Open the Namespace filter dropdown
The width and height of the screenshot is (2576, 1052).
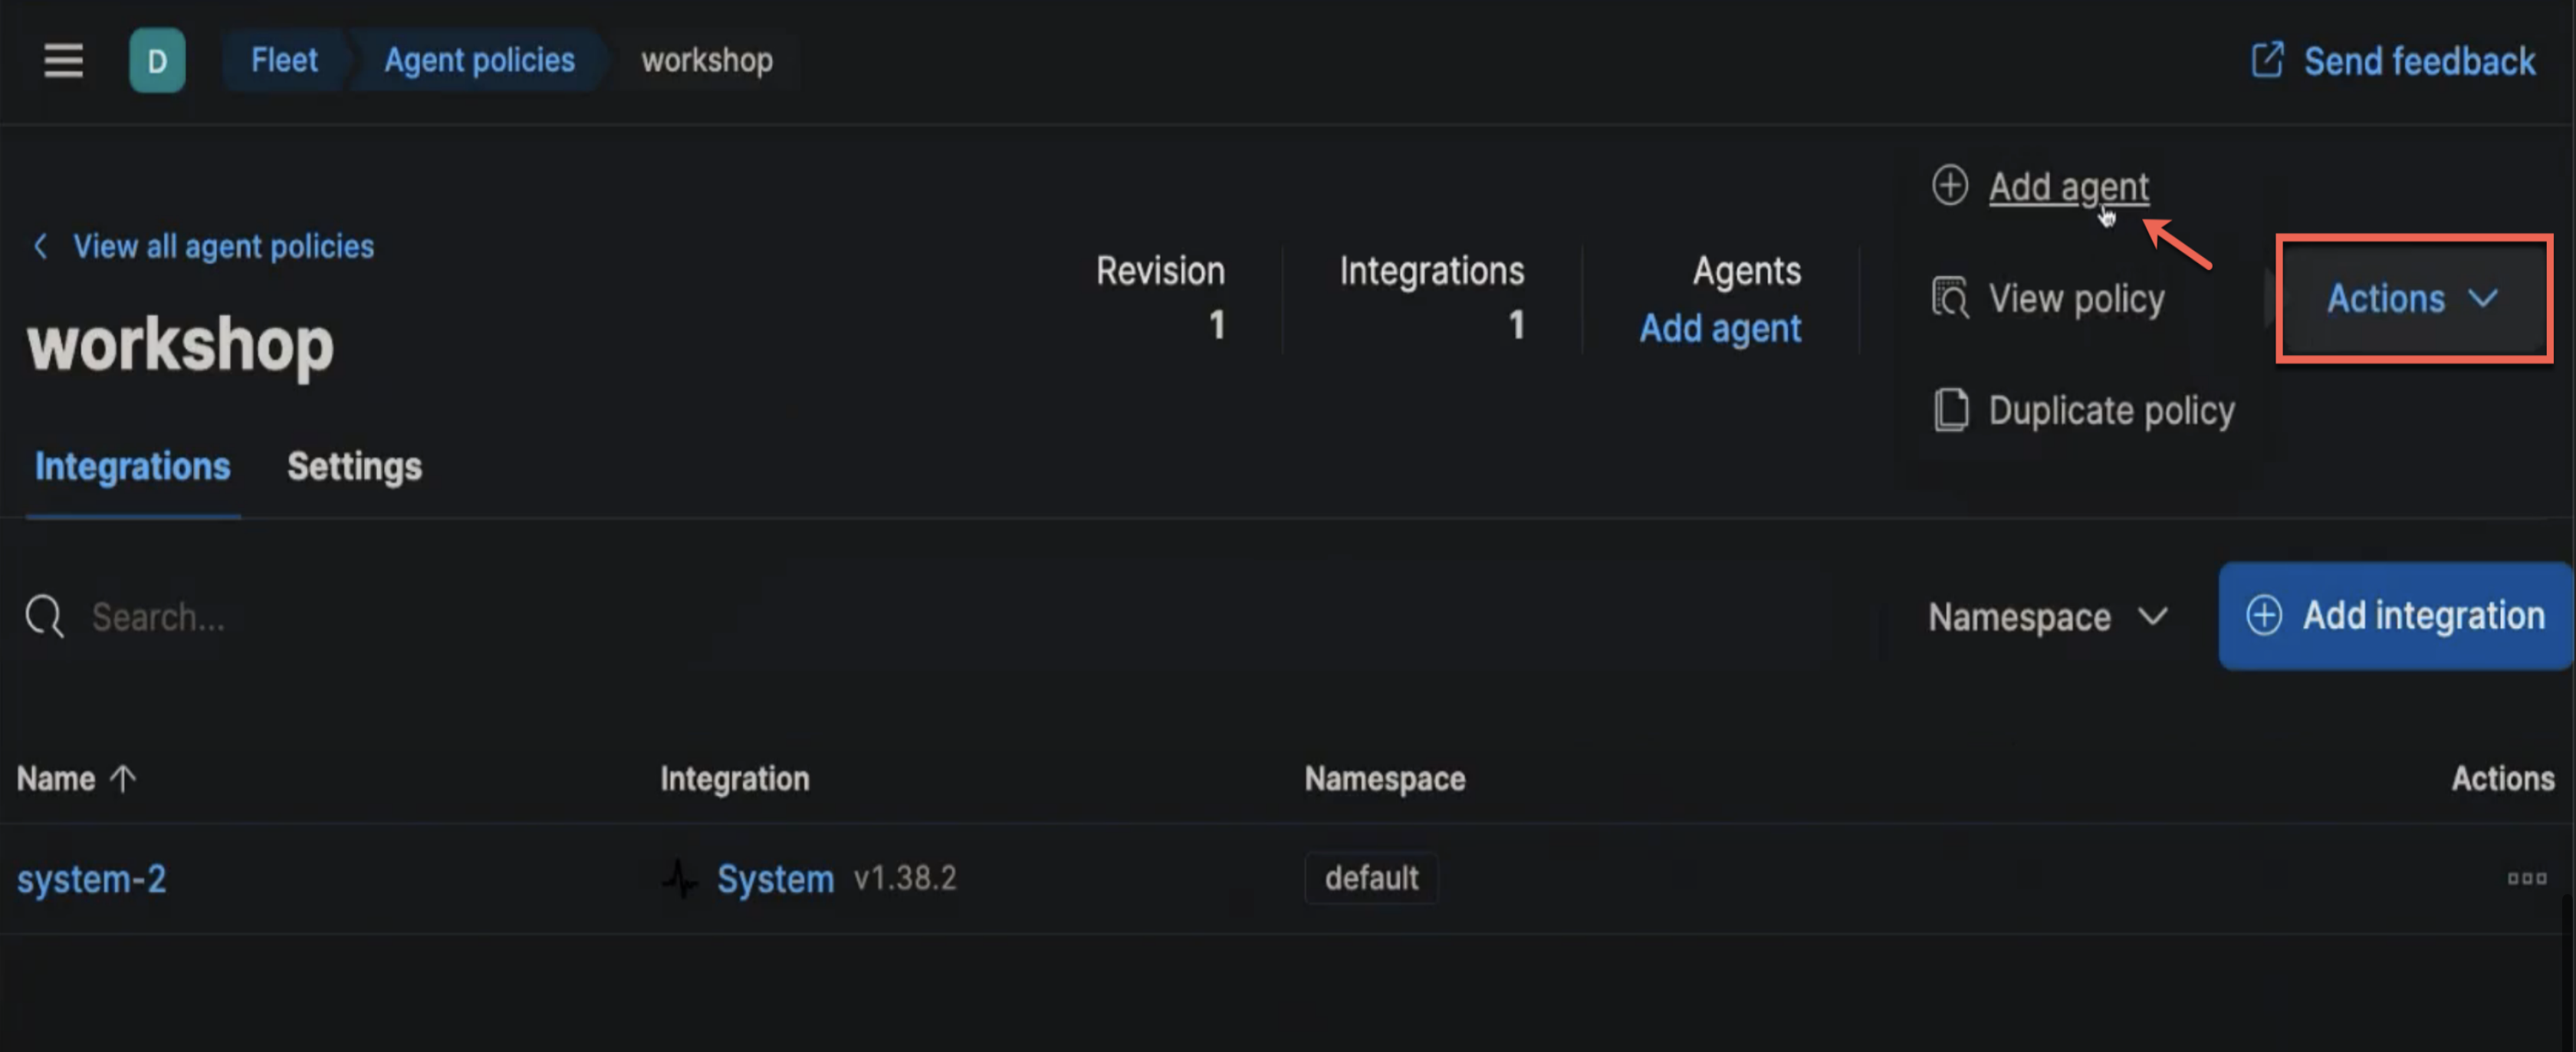2046,617
